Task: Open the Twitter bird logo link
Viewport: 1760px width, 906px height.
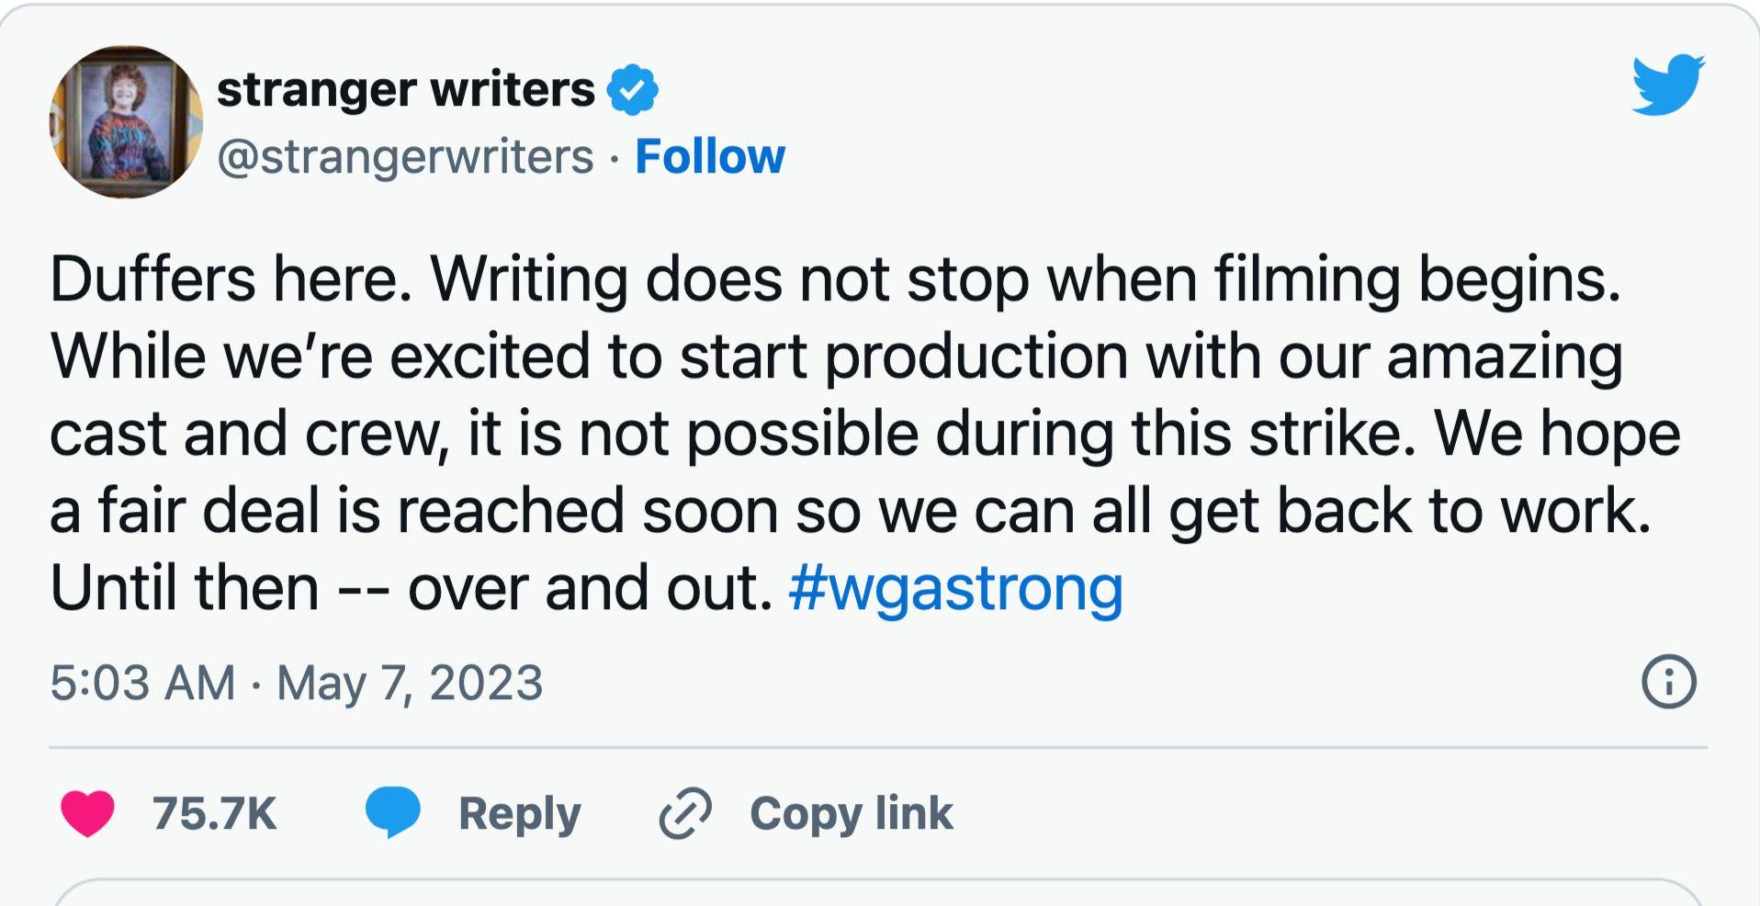Action: pos(1667,85)
